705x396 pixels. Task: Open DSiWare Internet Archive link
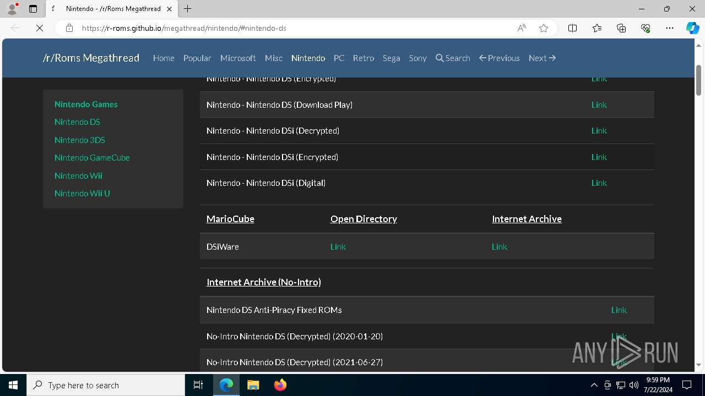pos(500,246)
